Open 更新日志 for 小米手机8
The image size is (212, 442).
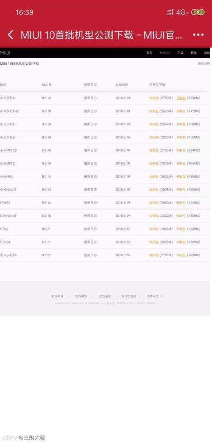[90, 98]
